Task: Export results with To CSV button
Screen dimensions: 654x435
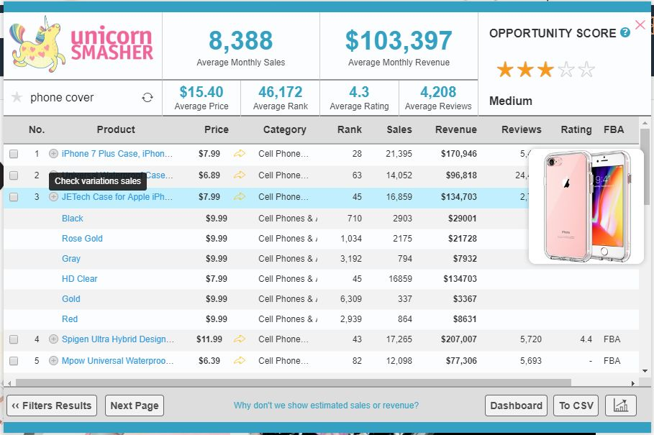Action: (576, 406)
